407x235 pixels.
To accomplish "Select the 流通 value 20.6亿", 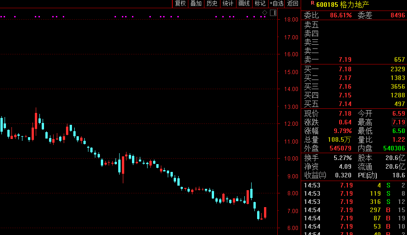I will pos(396,167).
